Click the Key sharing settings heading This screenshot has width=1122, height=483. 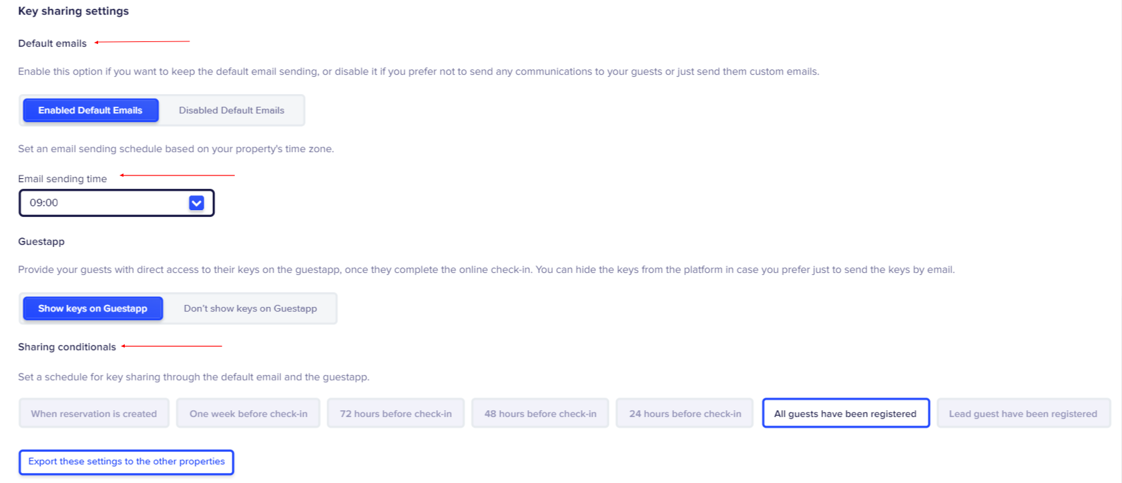click(x=73, y=11)
